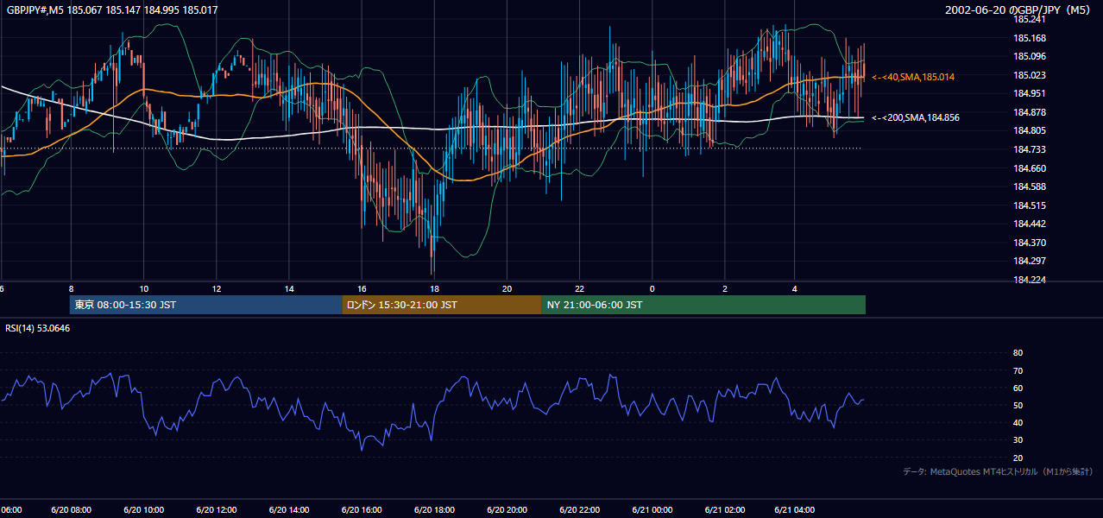The image size is (1103, 518).
Task: Click the RSI 20 level label
Action: tap(1018, 458)
